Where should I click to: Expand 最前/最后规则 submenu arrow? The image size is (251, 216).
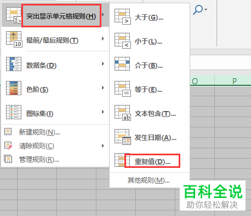tap(103, 38)
